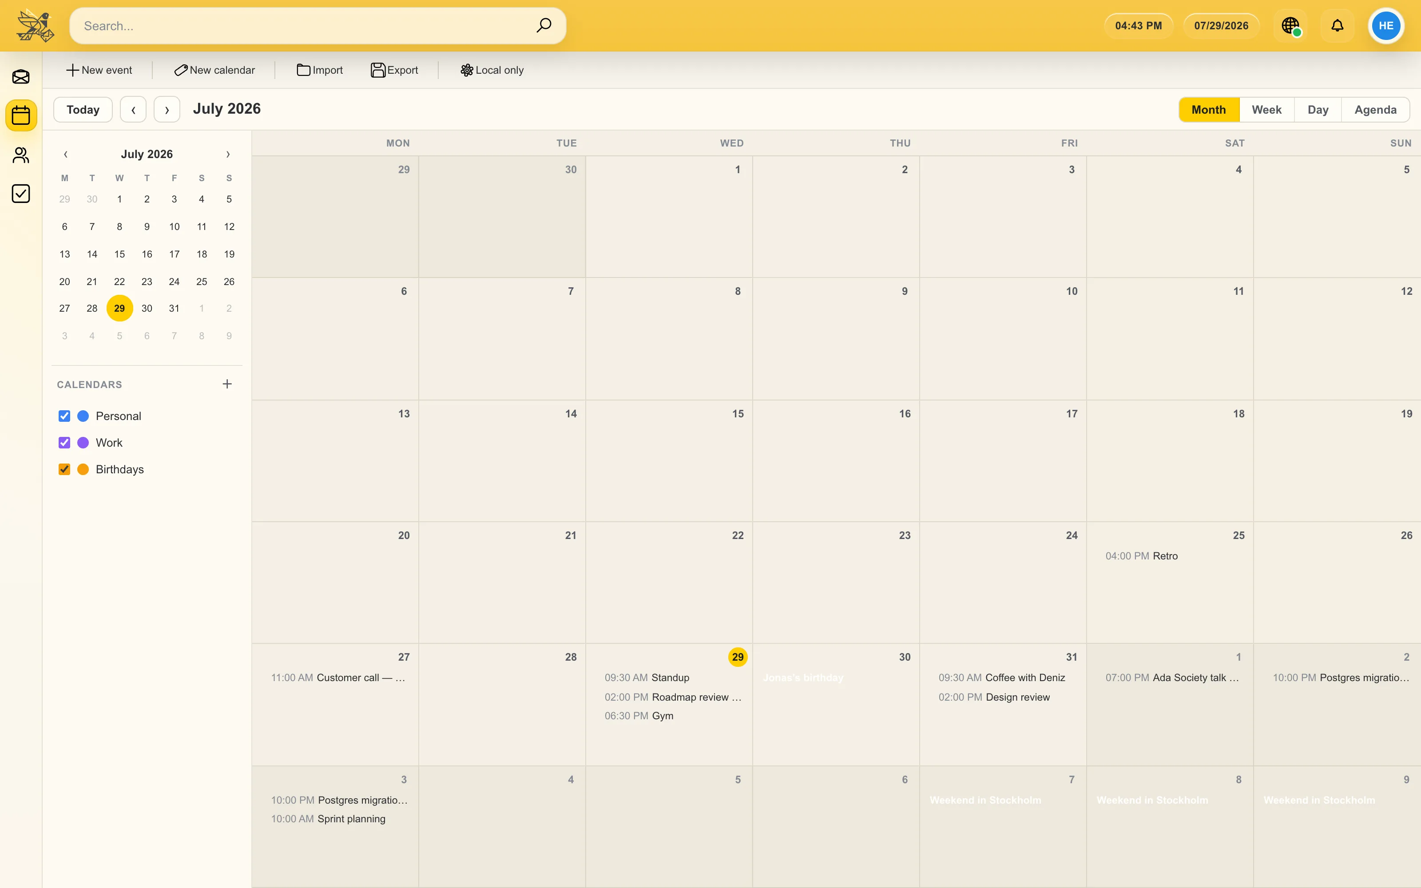
Task: Select the Personal calendar label
Action: point(119,416)
